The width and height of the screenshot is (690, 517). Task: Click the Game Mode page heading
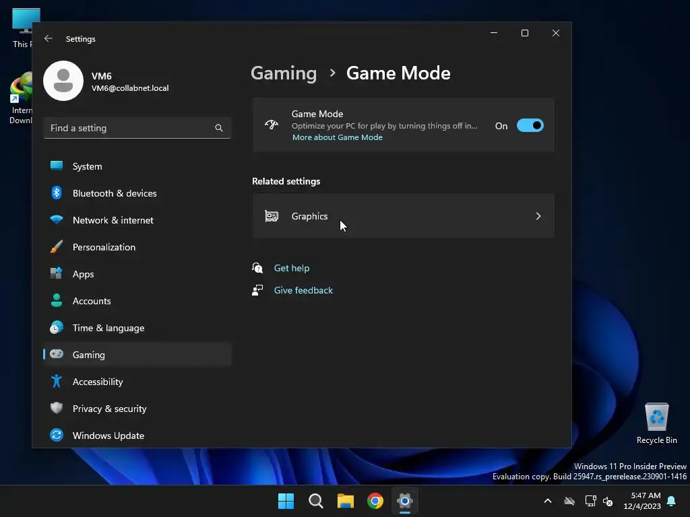[x=398, y=73]
